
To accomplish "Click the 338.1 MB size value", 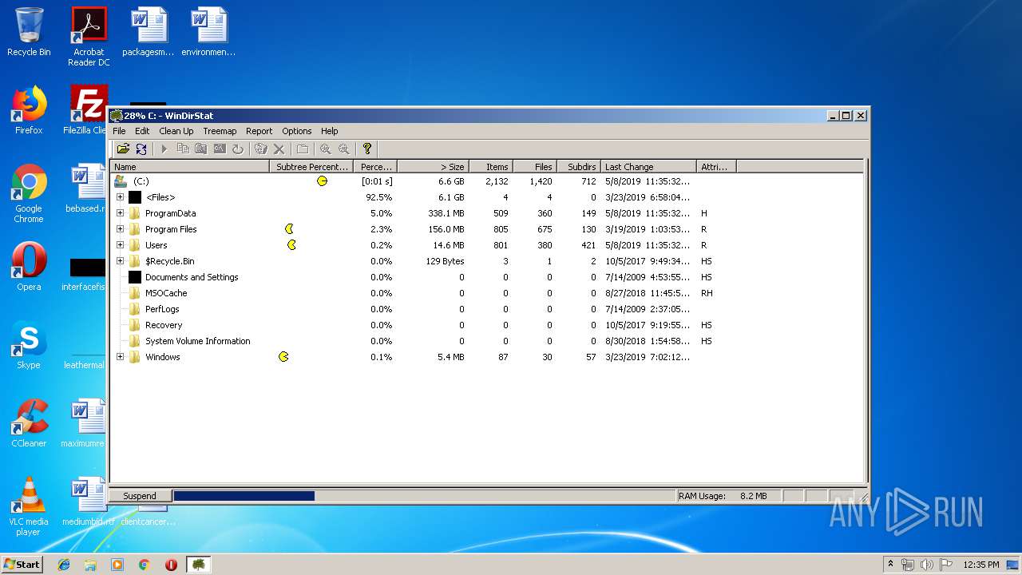I will pyautogui.click(x=446, y=213).
